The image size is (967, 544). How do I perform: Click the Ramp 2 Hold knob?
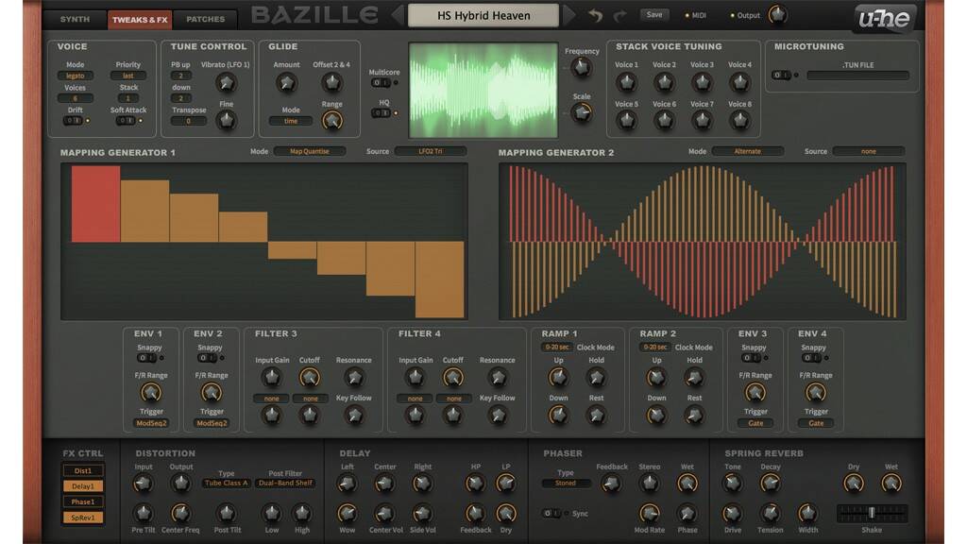[x=694, y=377]
